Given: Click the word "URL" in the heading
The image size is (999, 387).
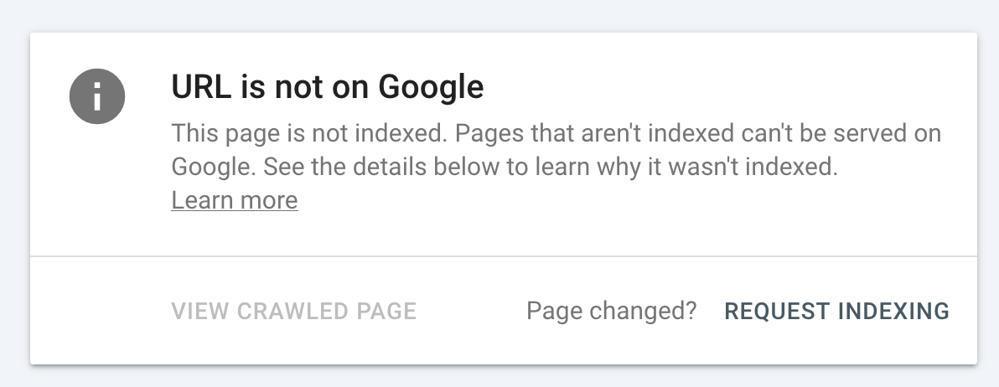Looking at the screenshot, I should click(200, 86).
